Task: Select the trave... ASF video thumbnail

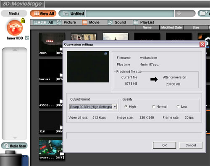Action: [x=52, y=148]
